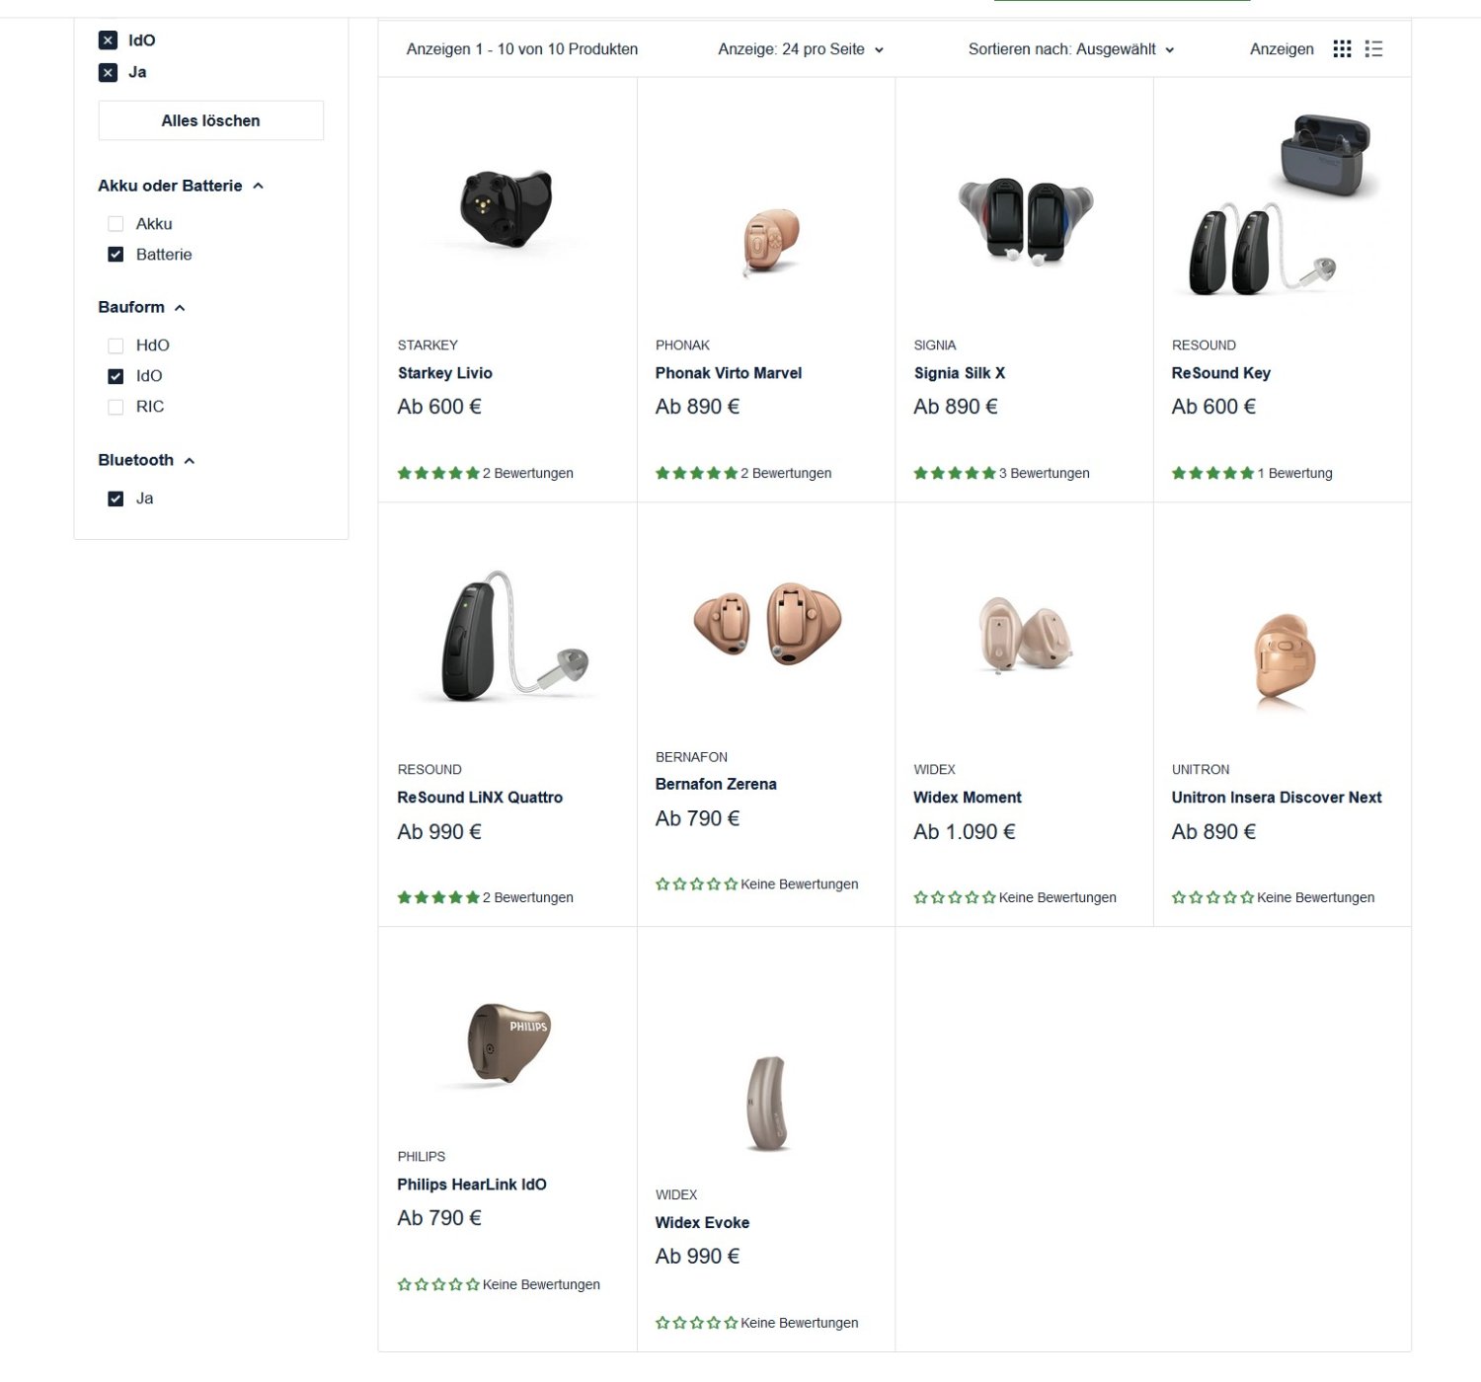This screenshot has height=1382, width=1481.
Task: Open the Anzeige 24 pro Seite dropdown
Action: point(801,49)
